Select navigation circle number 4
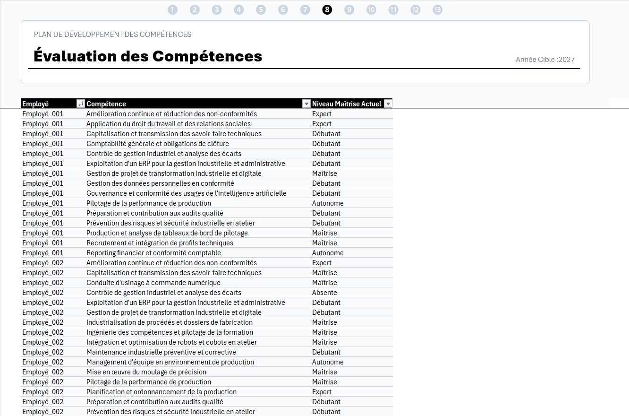The height and width of the screenshot is (416, 629). pyautogui.click(x=239, y=9)
